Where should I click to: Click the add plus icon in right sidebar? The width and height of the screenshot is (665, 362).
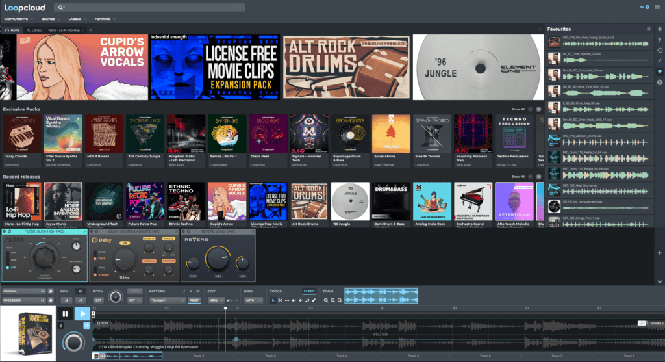click(660, 253)
